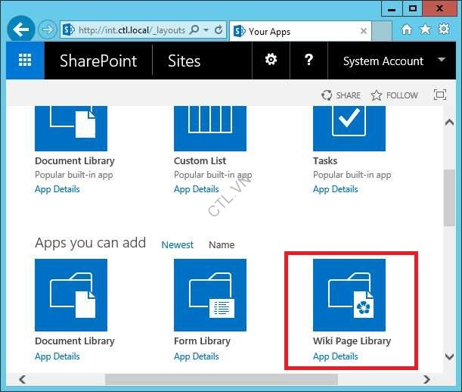The height and width of the screenshot is (392, 462).
Task: Sort apps by Name
Action: (x=222, y=244)
